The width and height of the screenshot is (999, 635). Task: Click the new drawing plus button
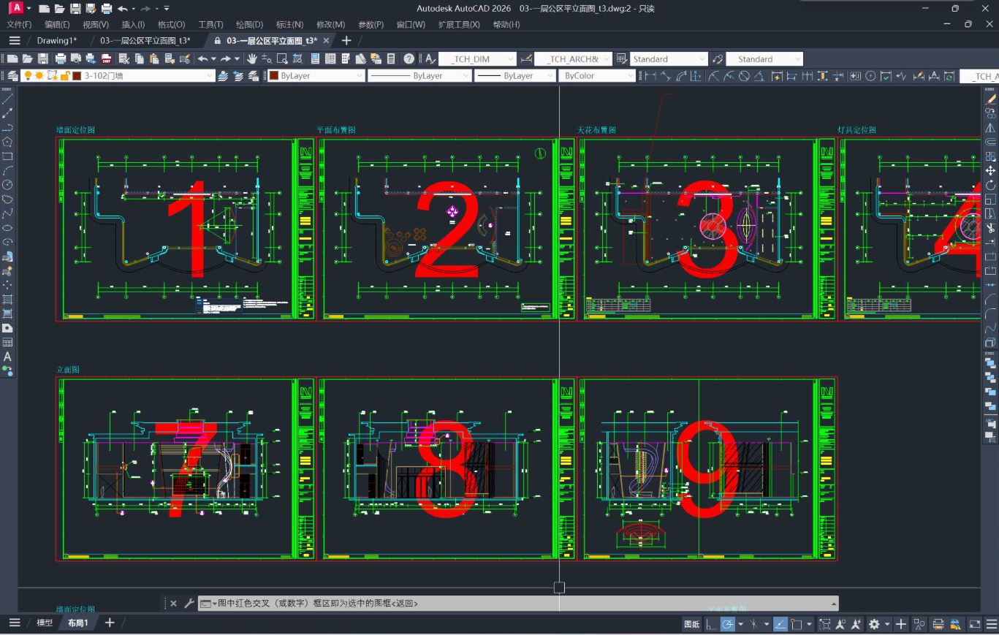pos(345,40)
